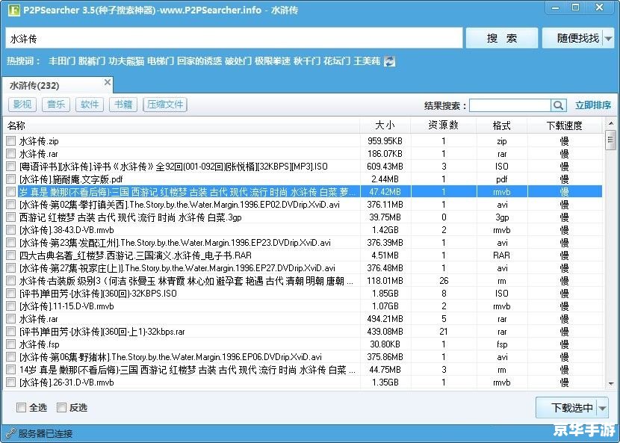Tick the checkbox for 施耐庵.文字版.pdf
This screenshot has height=443, width=620.
tap(11, 179)
